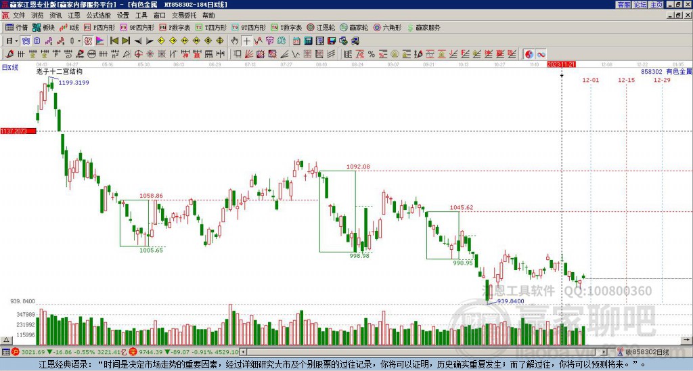Click the 日K线 chart label

[x=10, y=68]
